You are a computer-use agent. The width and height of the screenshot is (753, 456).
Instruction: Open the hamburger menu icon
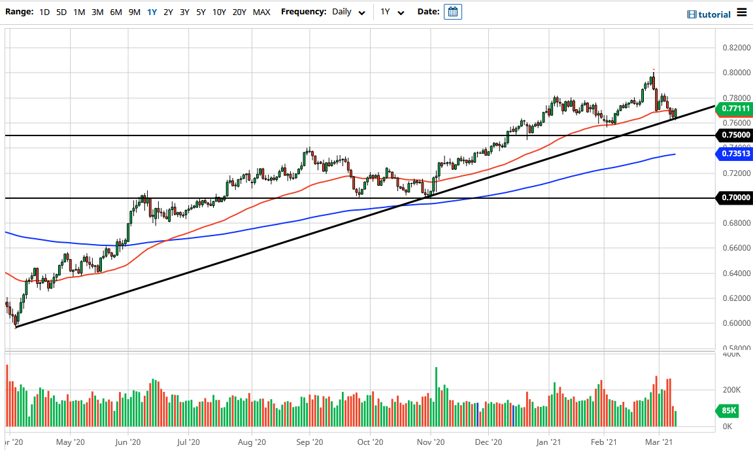(742, 12)
